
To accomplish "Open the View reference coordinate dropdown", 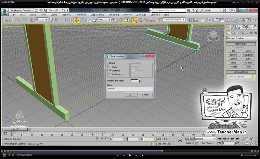I will (x=104, y=20).
